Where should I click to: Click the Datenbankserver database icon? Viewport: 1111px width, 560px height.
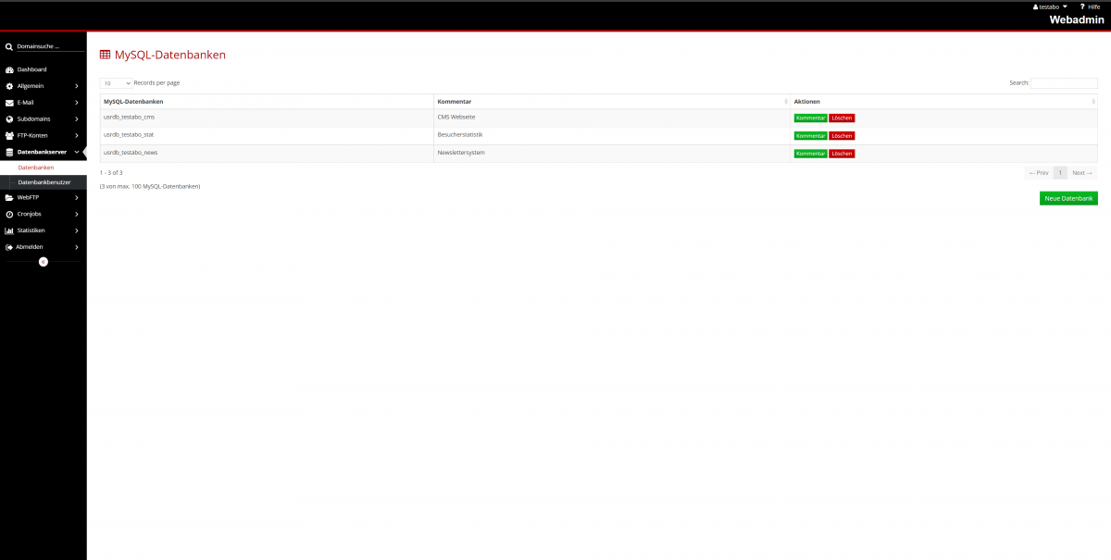[9, 152]
